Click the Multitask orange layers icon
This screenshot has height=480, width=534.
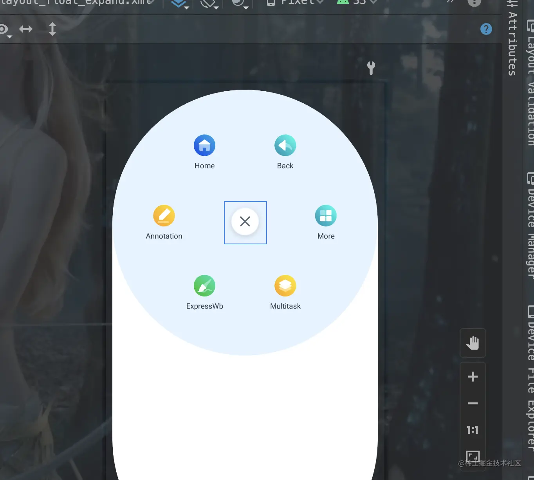coord(285,285)
